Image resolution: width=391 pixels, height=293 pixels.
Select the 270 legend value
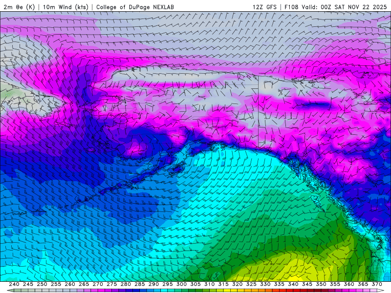coord(98,284)
